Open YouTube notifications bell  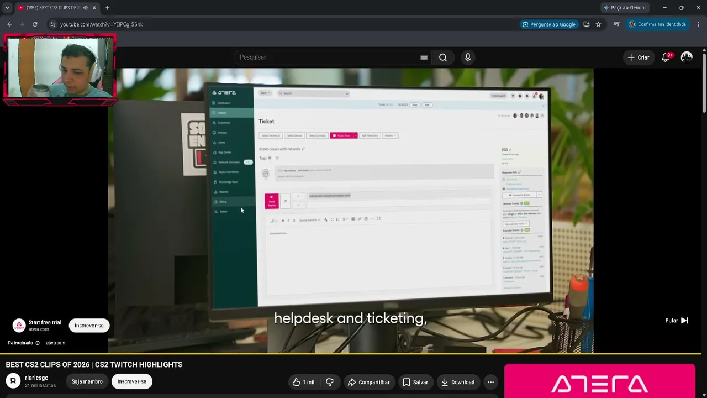coord(666,57)
